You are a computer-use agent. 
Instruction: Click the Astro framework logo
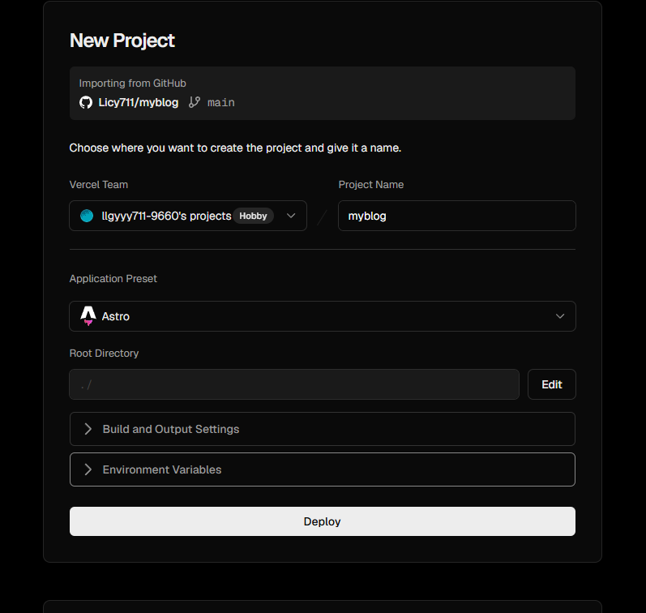coord(88,315)
